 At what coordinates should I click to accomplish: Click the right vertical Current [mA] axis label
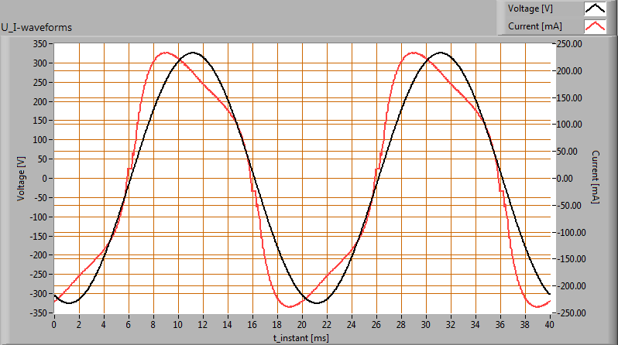point(595,178)
